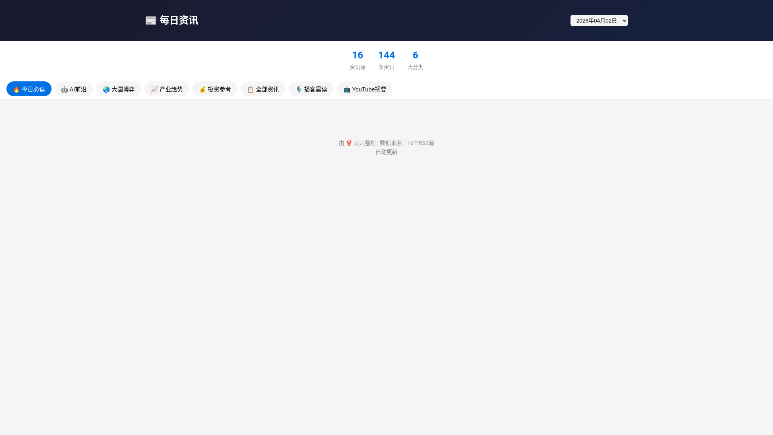Click the 6 大分类 statistic

[415, 60]
